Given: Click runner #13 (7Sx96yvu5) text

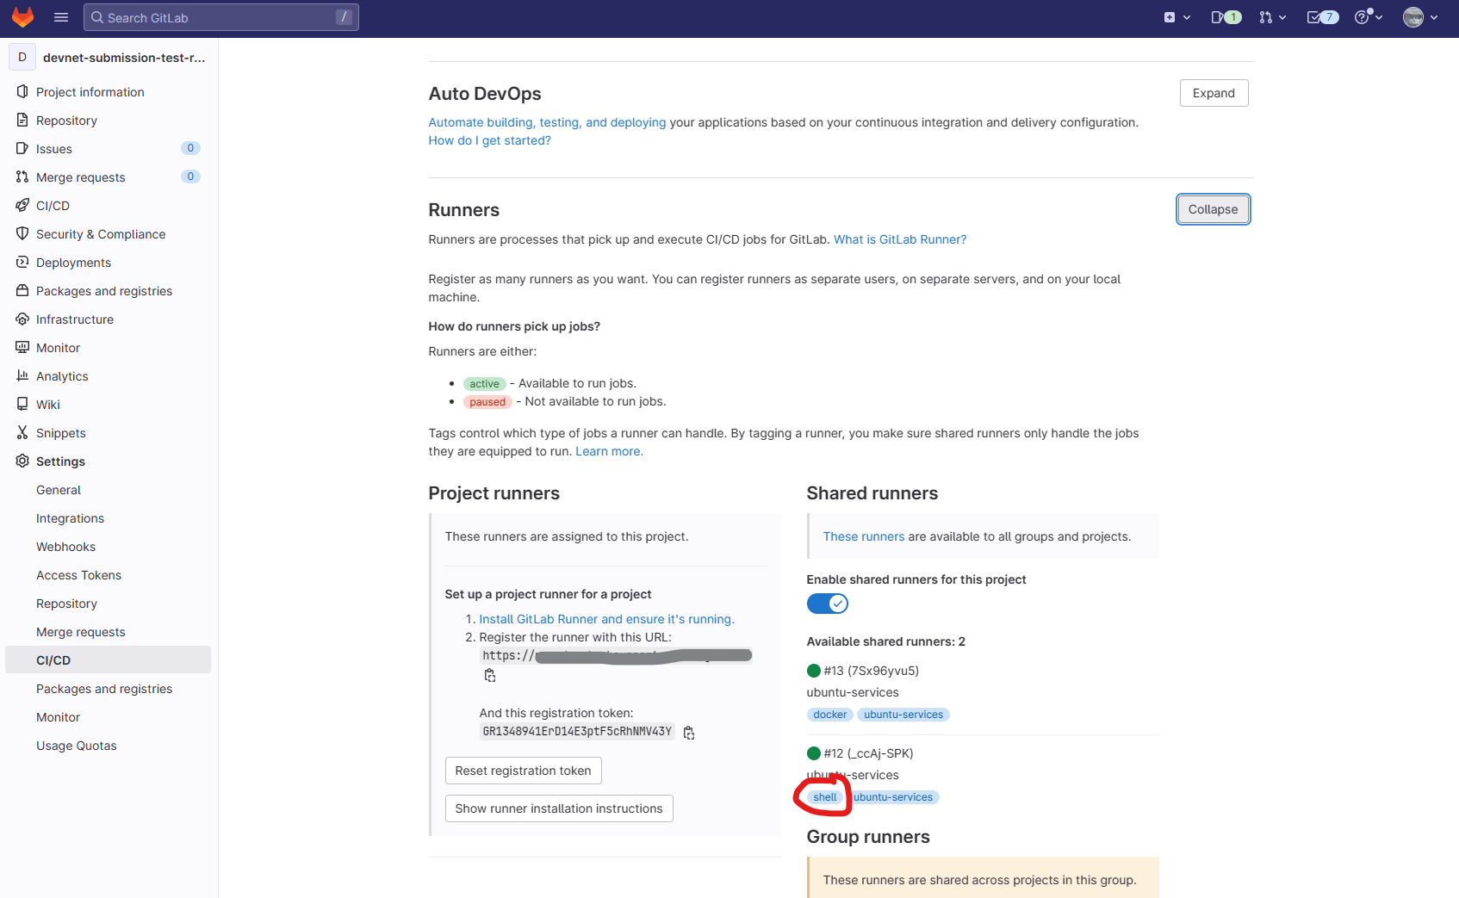Looking at the screenshot, I should click(x=871, y=671).
